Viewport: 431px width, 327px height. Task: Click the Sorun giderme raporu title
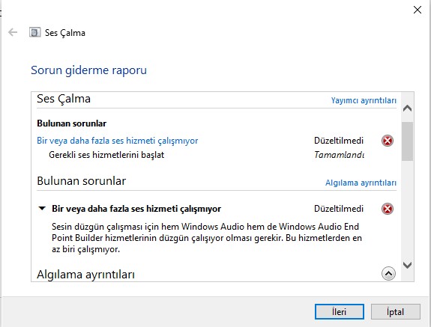pos(88,70)
